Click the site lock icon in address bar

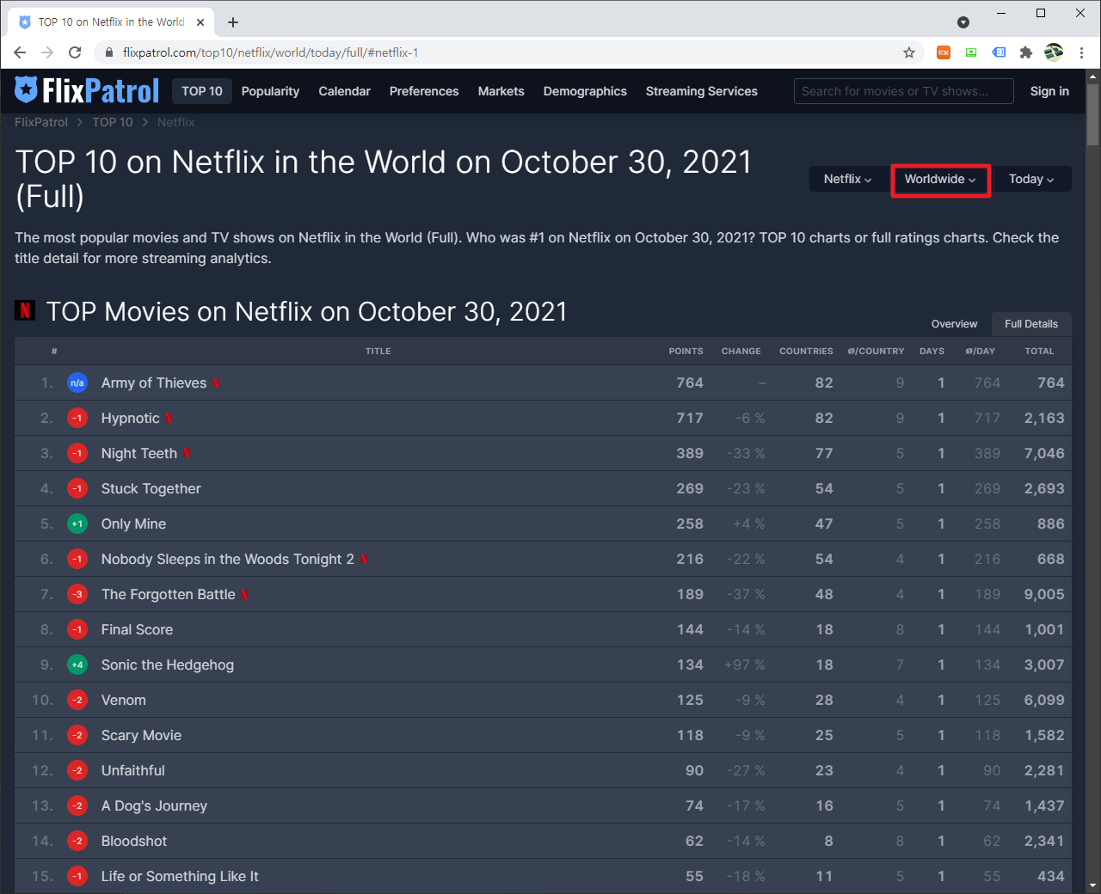[109, 52]
